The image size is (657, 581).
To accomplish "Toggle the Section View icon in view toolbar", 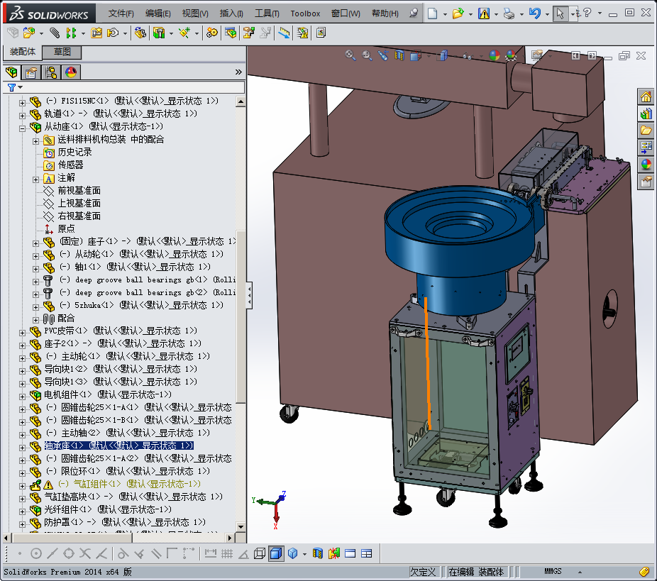I will point(399,55).
